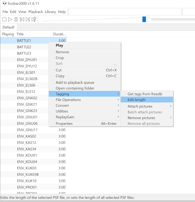Click the Pause button in toolbar
This screenshot has width=195, height=202.
click(16, 19)
